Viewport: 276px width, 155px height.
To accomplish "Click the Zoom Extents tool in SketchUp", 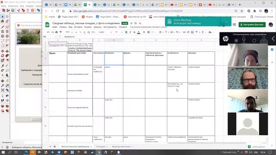I will click(3, 90).
